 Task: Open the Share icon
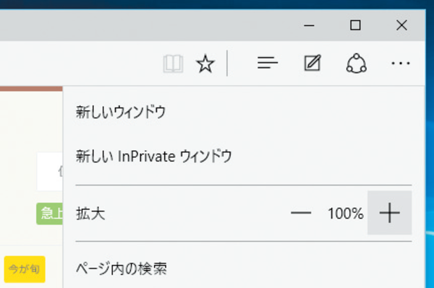click(x=357, y=64)
